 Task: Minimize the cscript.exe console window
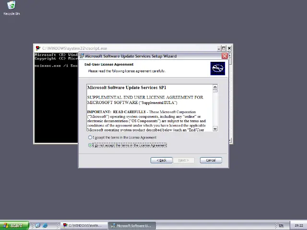pos(219,48)
